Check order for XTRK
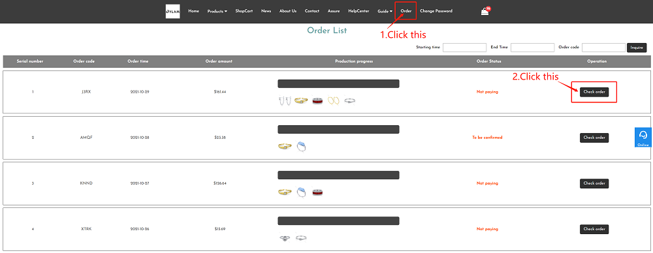The height and width of the screenshot is (253, 653). 594,230
